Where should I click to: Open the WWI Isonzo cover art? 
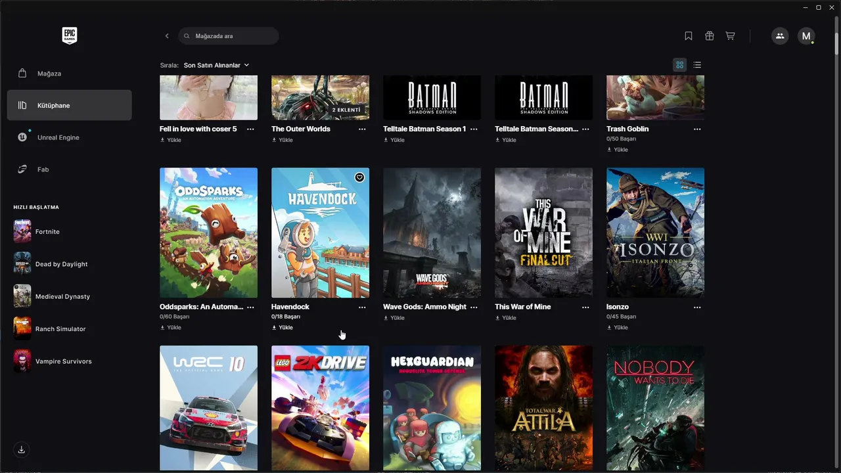(x=655, y=233)
